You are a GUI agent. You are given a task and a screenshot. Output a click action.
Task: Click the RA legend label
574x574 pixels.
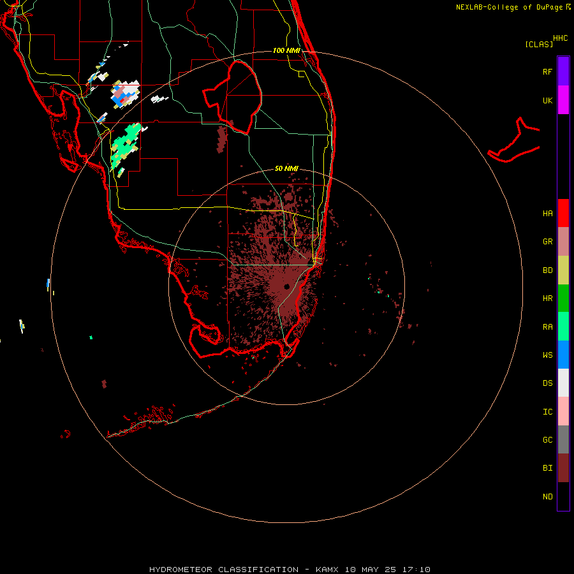(547, 327)
